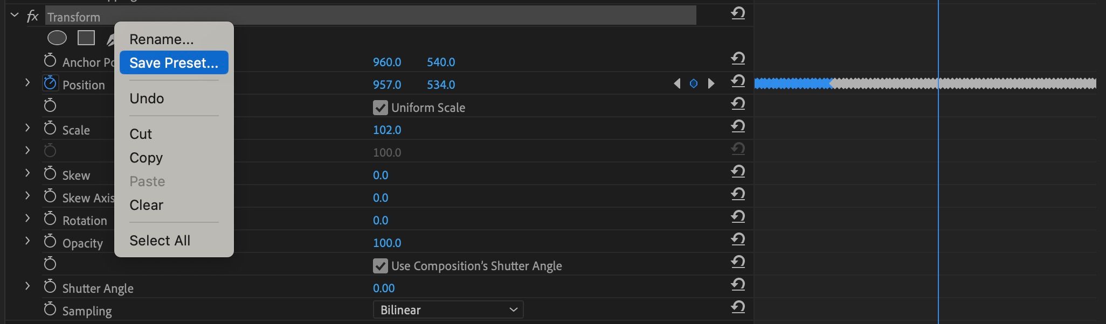Screen dimensions: 1106x324
Task: Toggle animation stopwatch for Rotation
Action: (x=50, y=219)
